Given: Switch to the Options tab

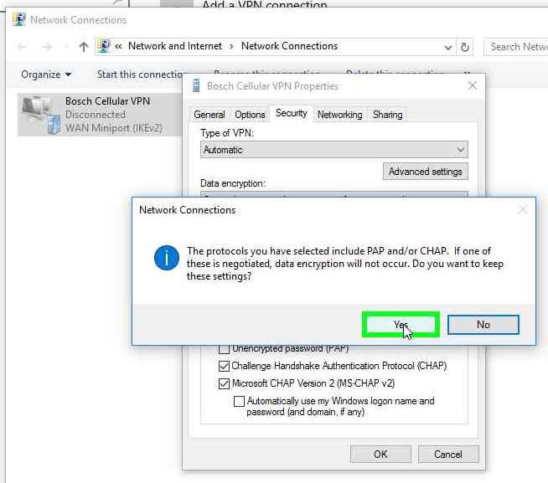Looking at the screenshot, I should [250, 115].
